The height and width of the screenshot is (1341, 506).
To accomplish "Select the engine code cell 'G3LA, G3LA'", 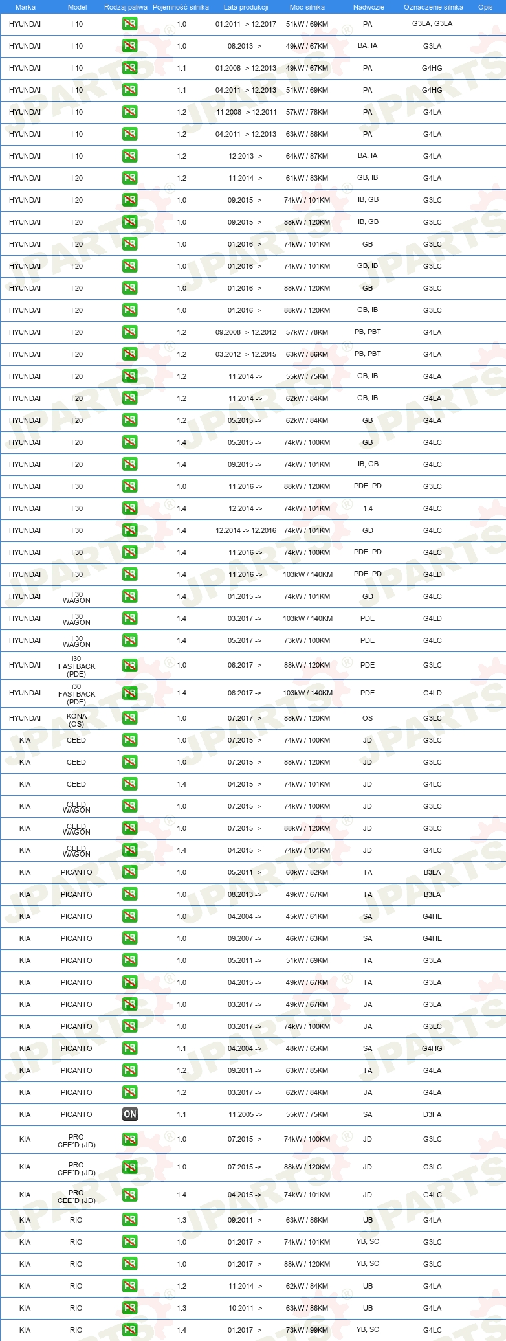I will click(432, 23).
